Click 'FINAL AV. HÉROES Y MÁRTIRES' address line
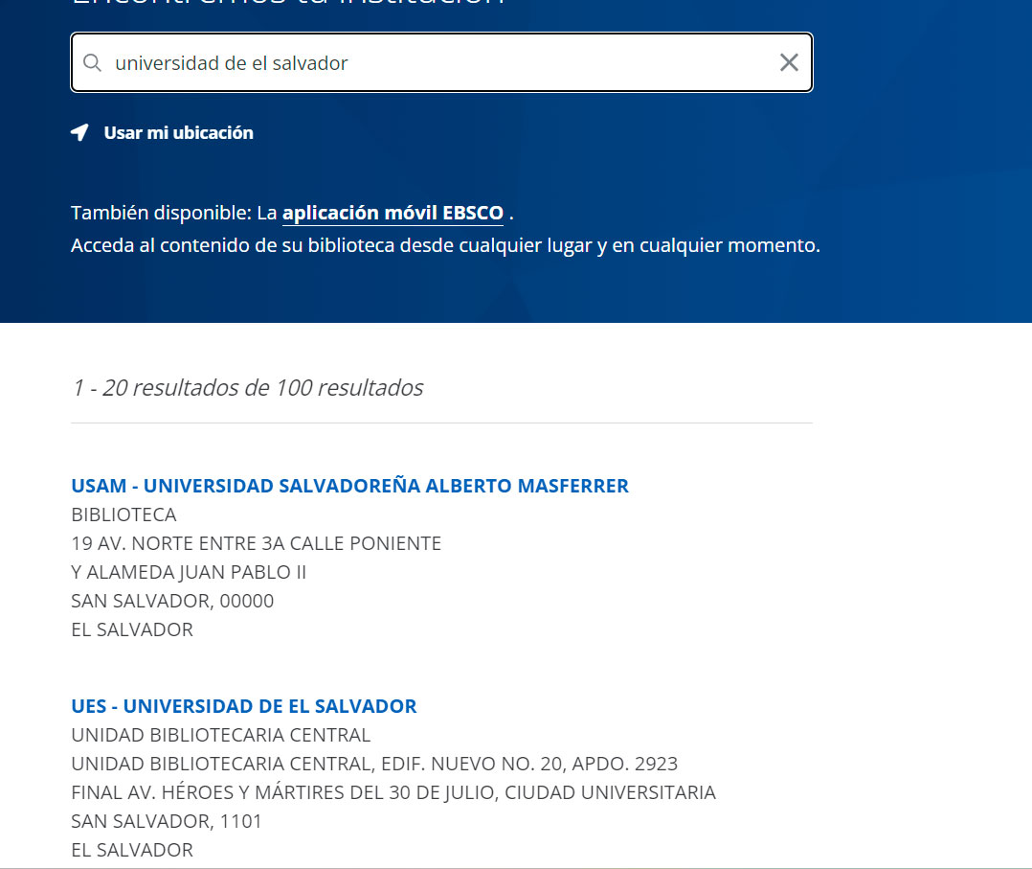Image resolution: width=1032 pixels, height=869 pixels. tap(393, 792)
